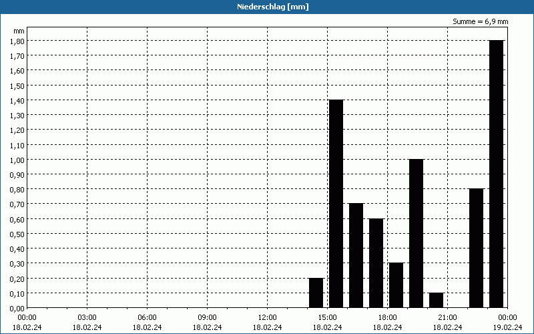Click the precipitation bar reaching 0,70 mm
This screenshot has height=334, width=534.
pyautogui.click(x=356, y=256)
